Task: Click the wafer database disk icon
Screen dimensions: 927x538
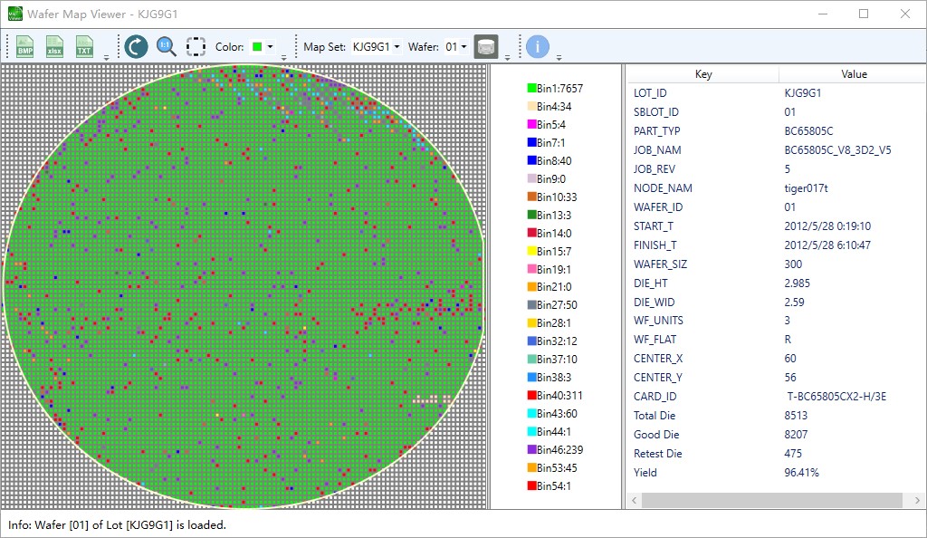Action: click(x=486, y=46)
